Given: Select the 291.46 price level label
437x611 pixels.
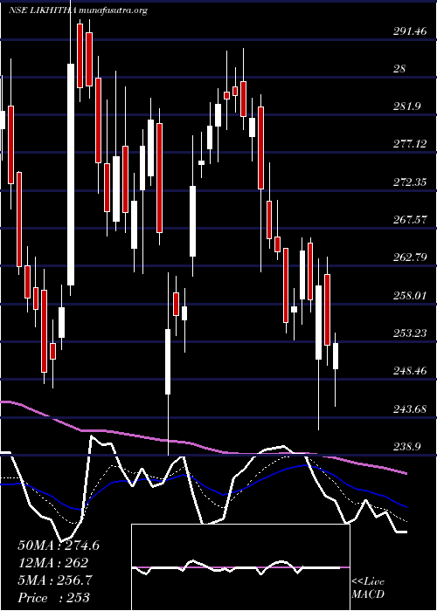Looking at the screenshot, I should click(410, 32).
